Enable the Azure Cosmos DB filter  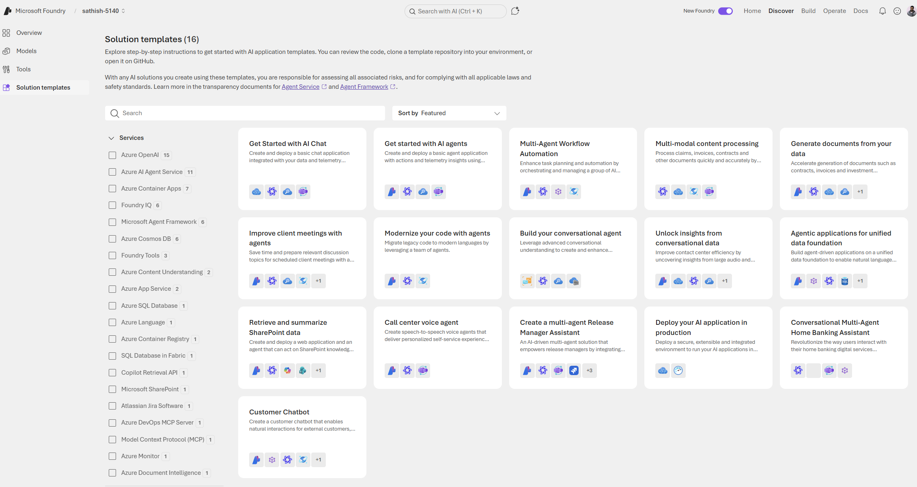click(x=112, y=239)
